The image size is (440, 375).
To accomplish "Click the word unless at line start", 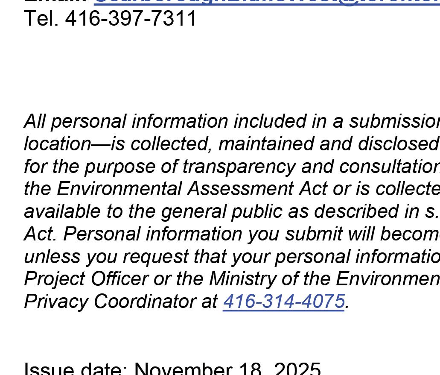I will pyautogui.click(x=52, y=256).
